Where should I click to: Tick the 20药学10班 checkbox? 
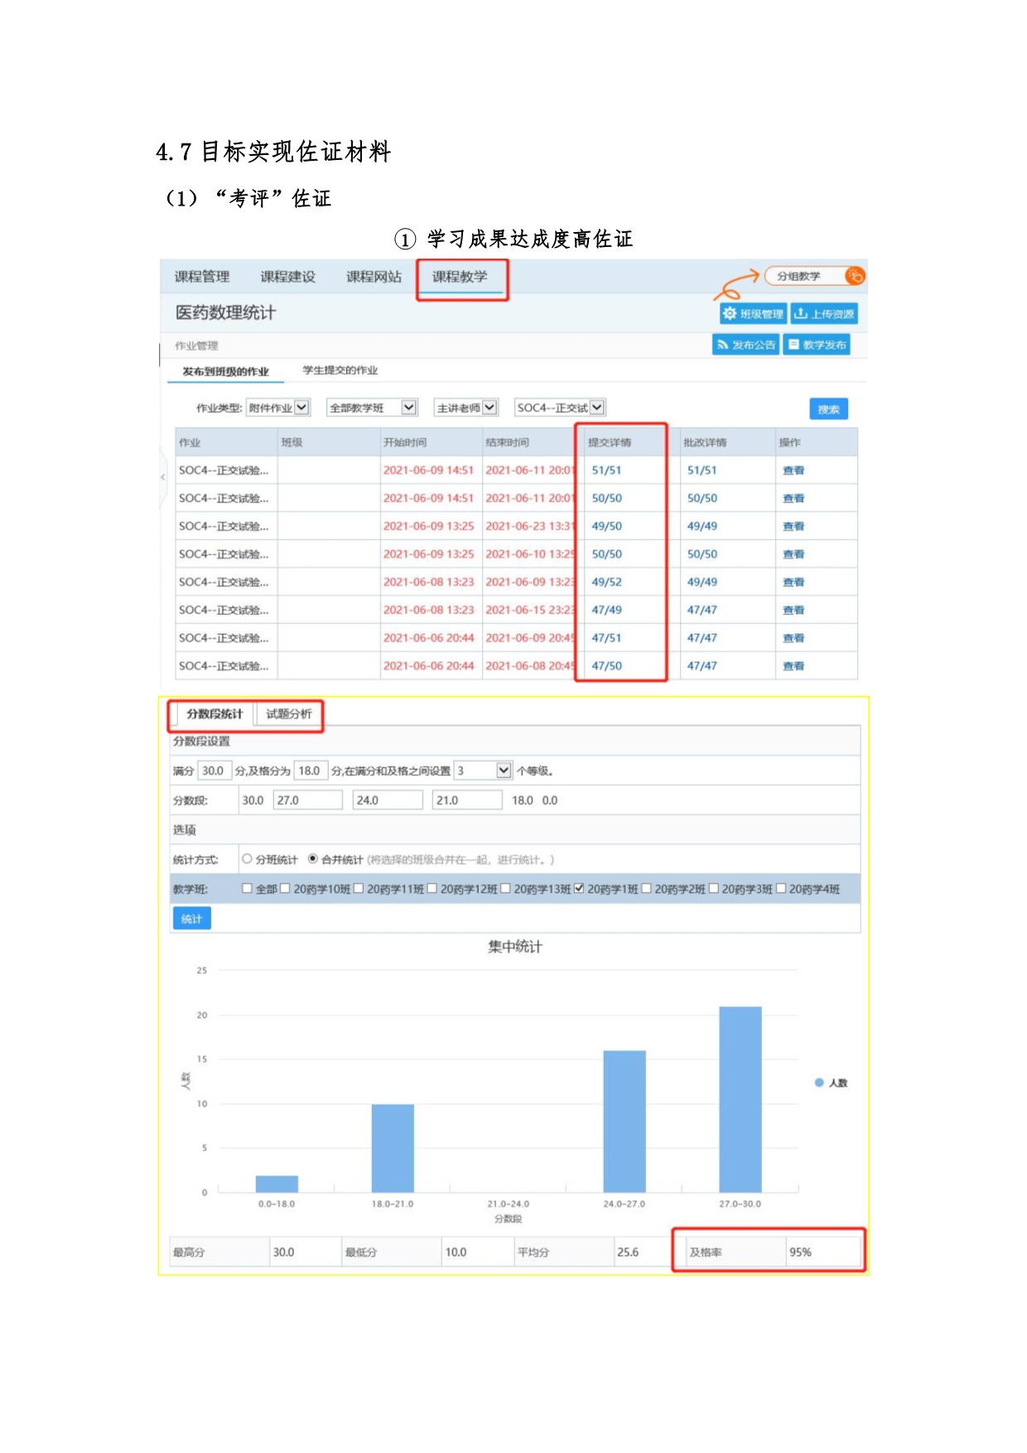[x=285, y=889]
